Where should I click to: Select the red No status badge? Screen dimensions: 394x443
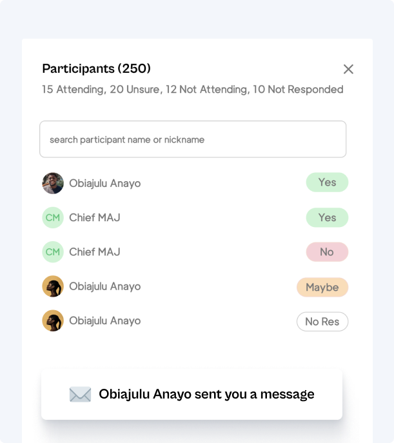327,252
